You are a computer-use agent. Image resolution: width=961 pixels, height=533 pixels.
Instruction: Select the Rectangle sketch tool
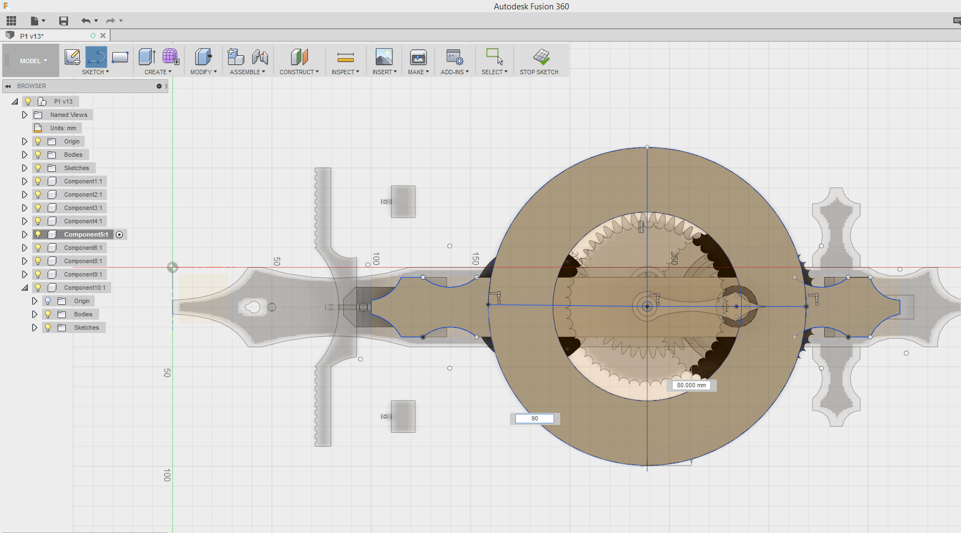point(120,57)
